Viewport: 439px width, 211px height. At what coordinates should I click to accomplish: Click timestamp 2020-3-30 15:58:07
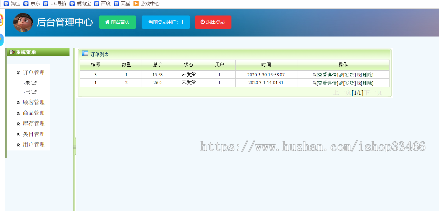click(x=266, y=75)
